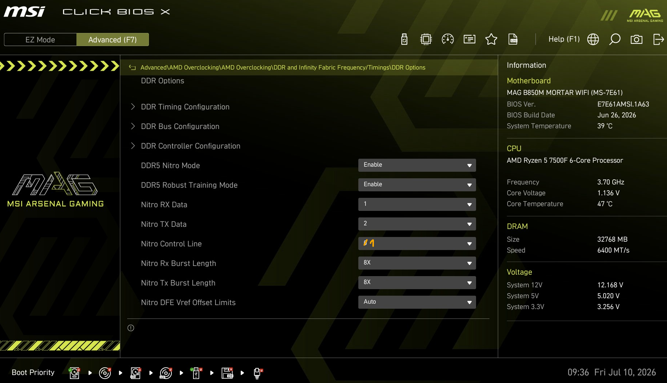The height and width of the screenshot is (383, 667).
Task: Click the Core Voltage 1.136 V value
Action: pos(608,193)
